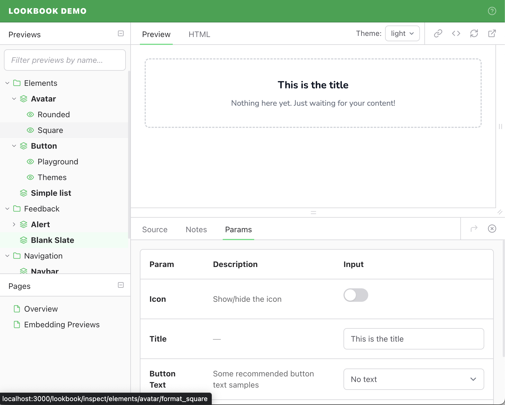Click the Avatar group label

43,99
